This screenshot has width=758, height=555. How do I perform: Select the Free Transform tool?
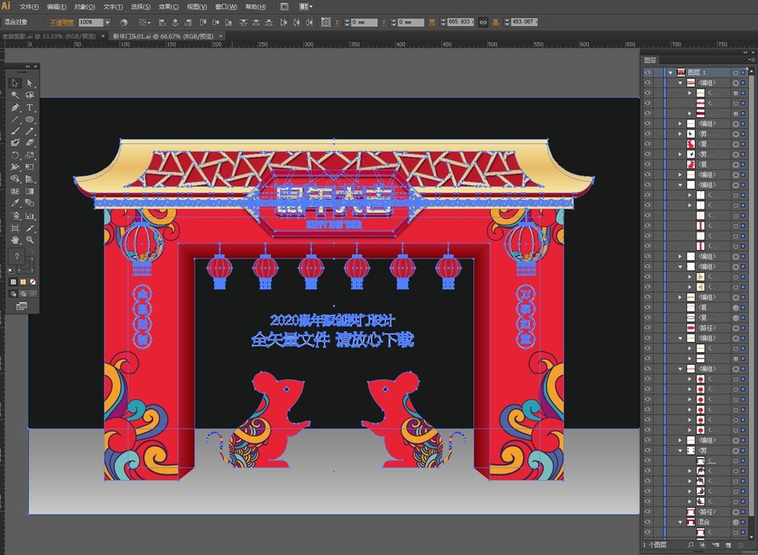[x=29, y=168]
